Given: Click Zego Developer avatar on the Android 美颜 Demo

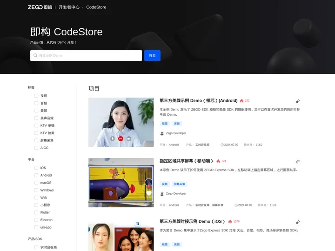Looking at the screenshot, I should point(162,133).
